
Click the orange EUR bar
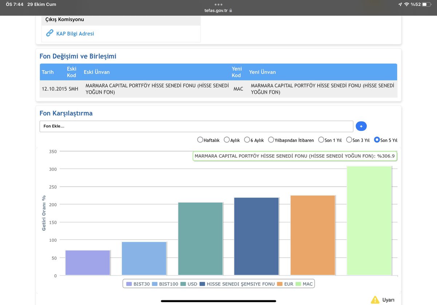tap(313, 235)
